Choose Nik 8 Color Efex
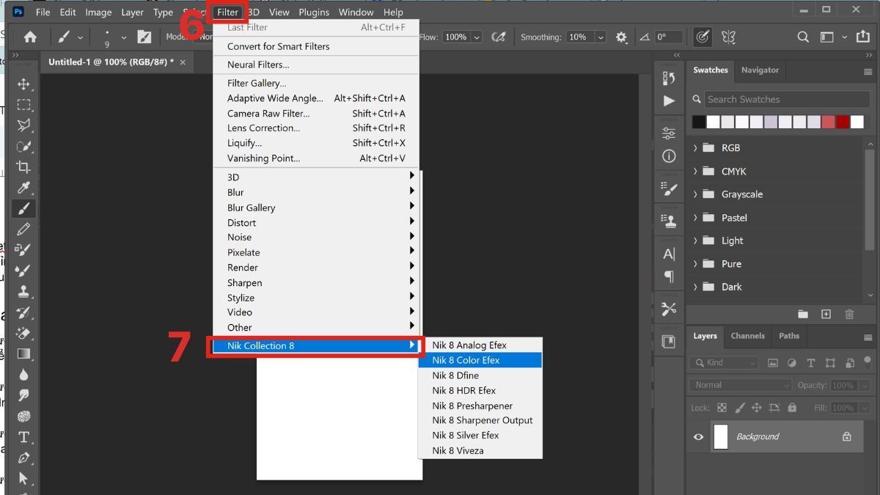The image size is (880, 495). pyautogui.click(x=480, y=360)
